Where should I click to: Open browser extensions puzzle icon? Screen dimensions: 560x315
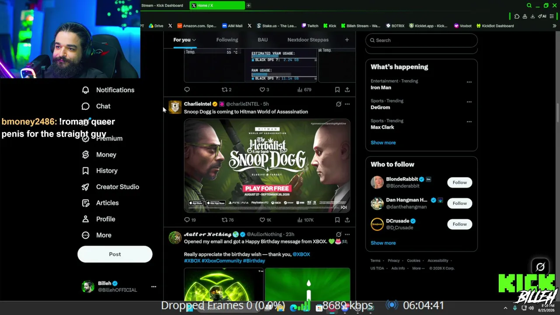[517, 17]
